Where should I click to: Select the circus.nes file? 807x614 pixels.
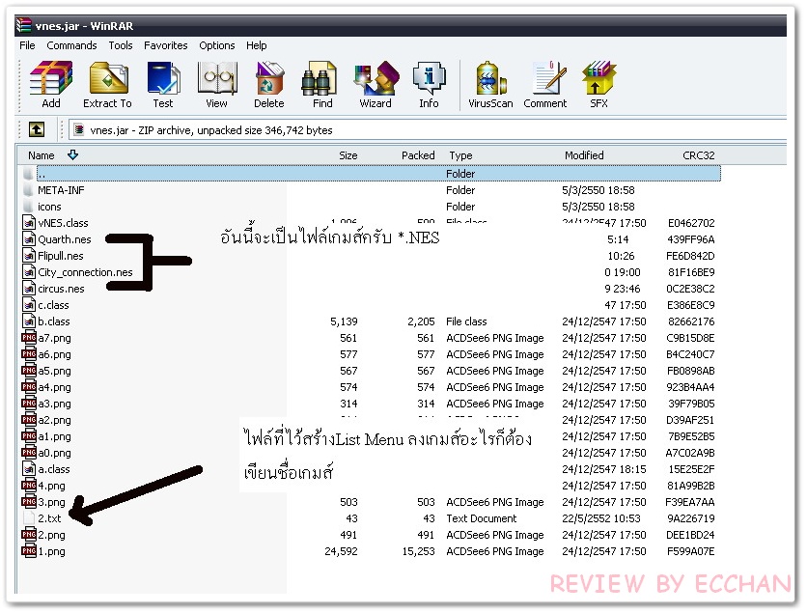61,290
